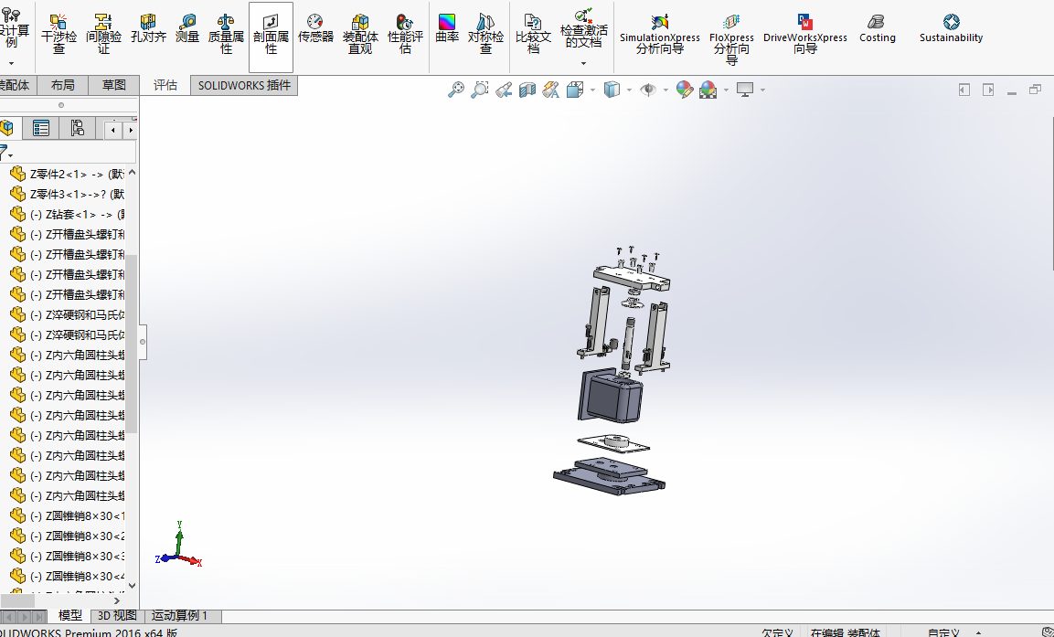The image size is (1054, 637).
Task: Launch the SimulationXpress analysis wizard
Action: coord(659,34)
